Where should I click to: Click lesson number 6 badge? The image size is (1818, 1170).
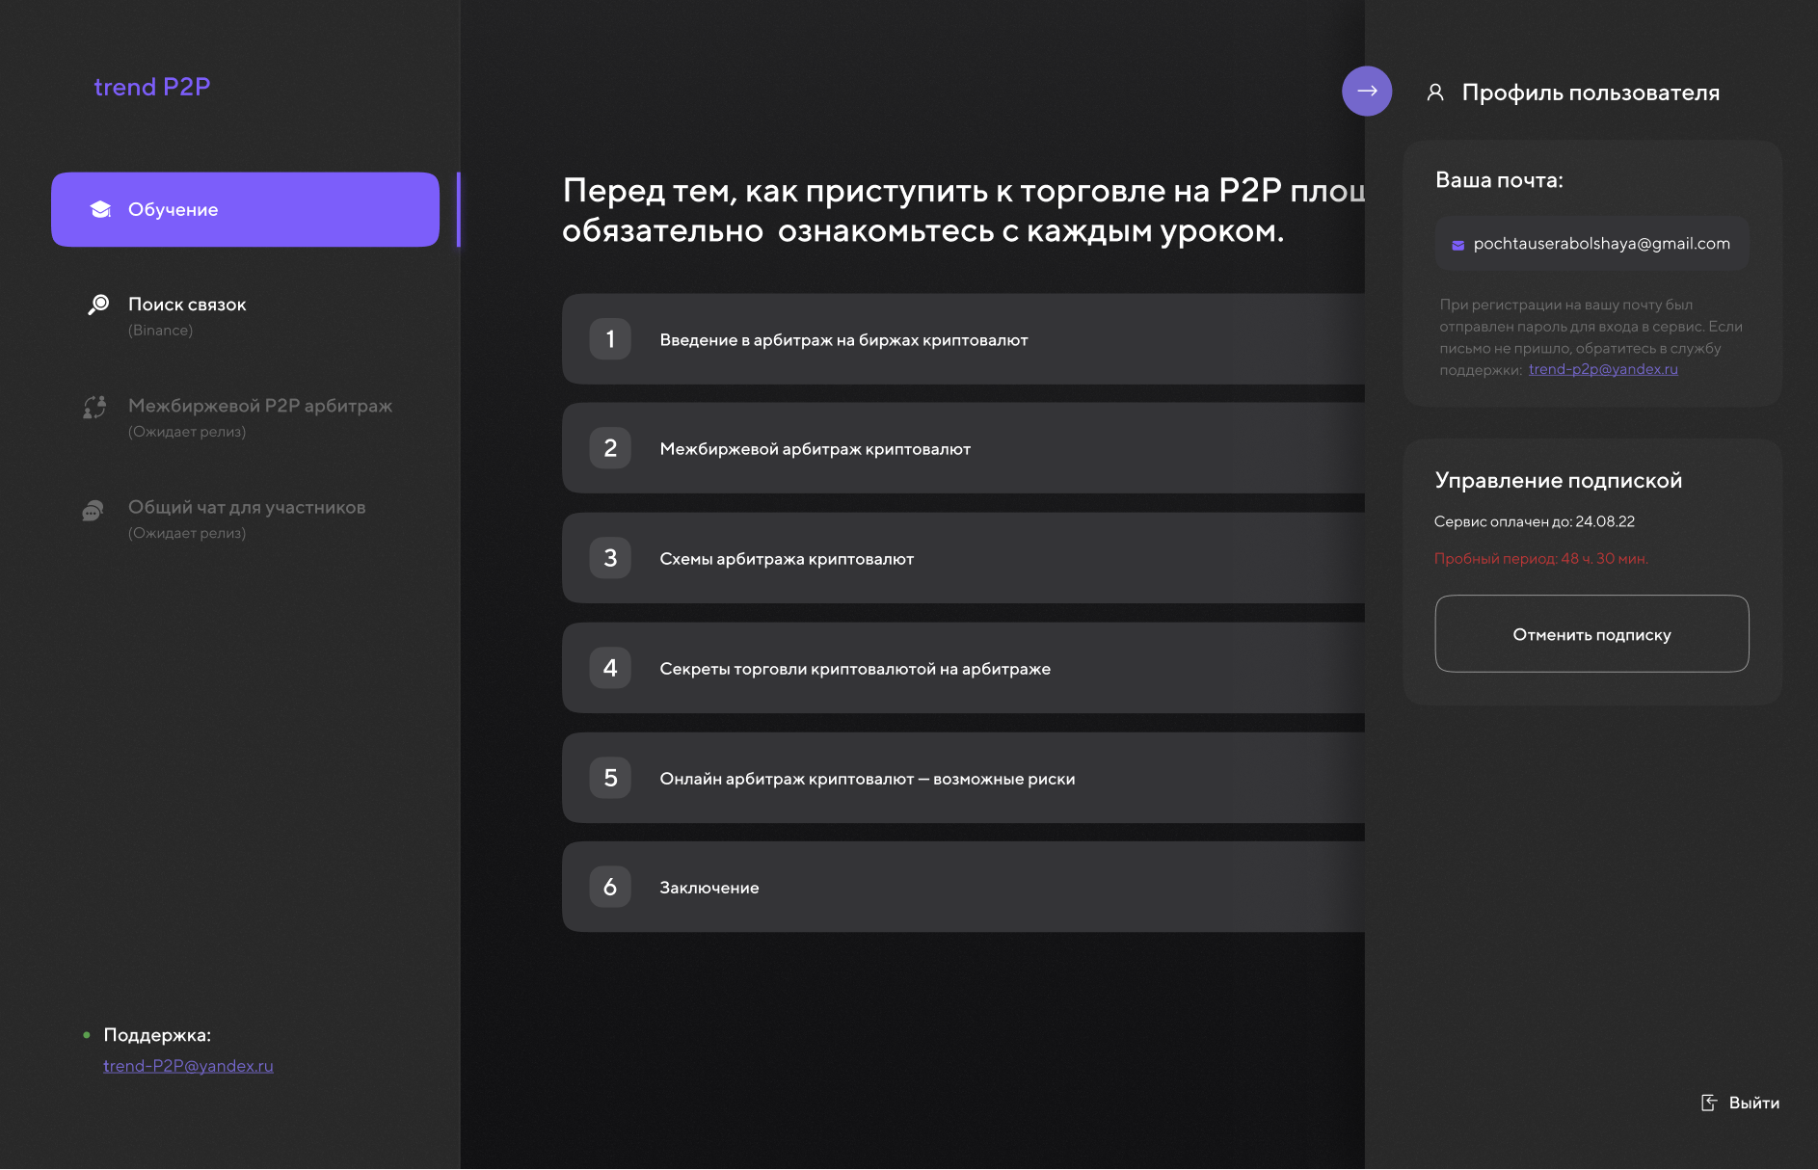[610, 887]
